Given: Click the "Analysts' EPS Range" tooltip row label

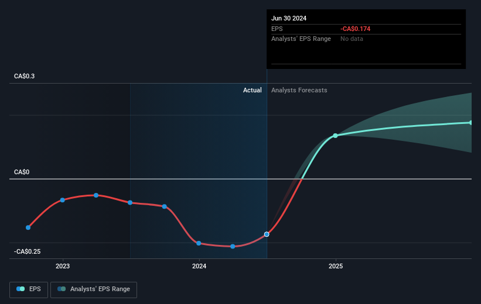Looking at the screenshot, I should pyautogui.click(x=301, y=39).
